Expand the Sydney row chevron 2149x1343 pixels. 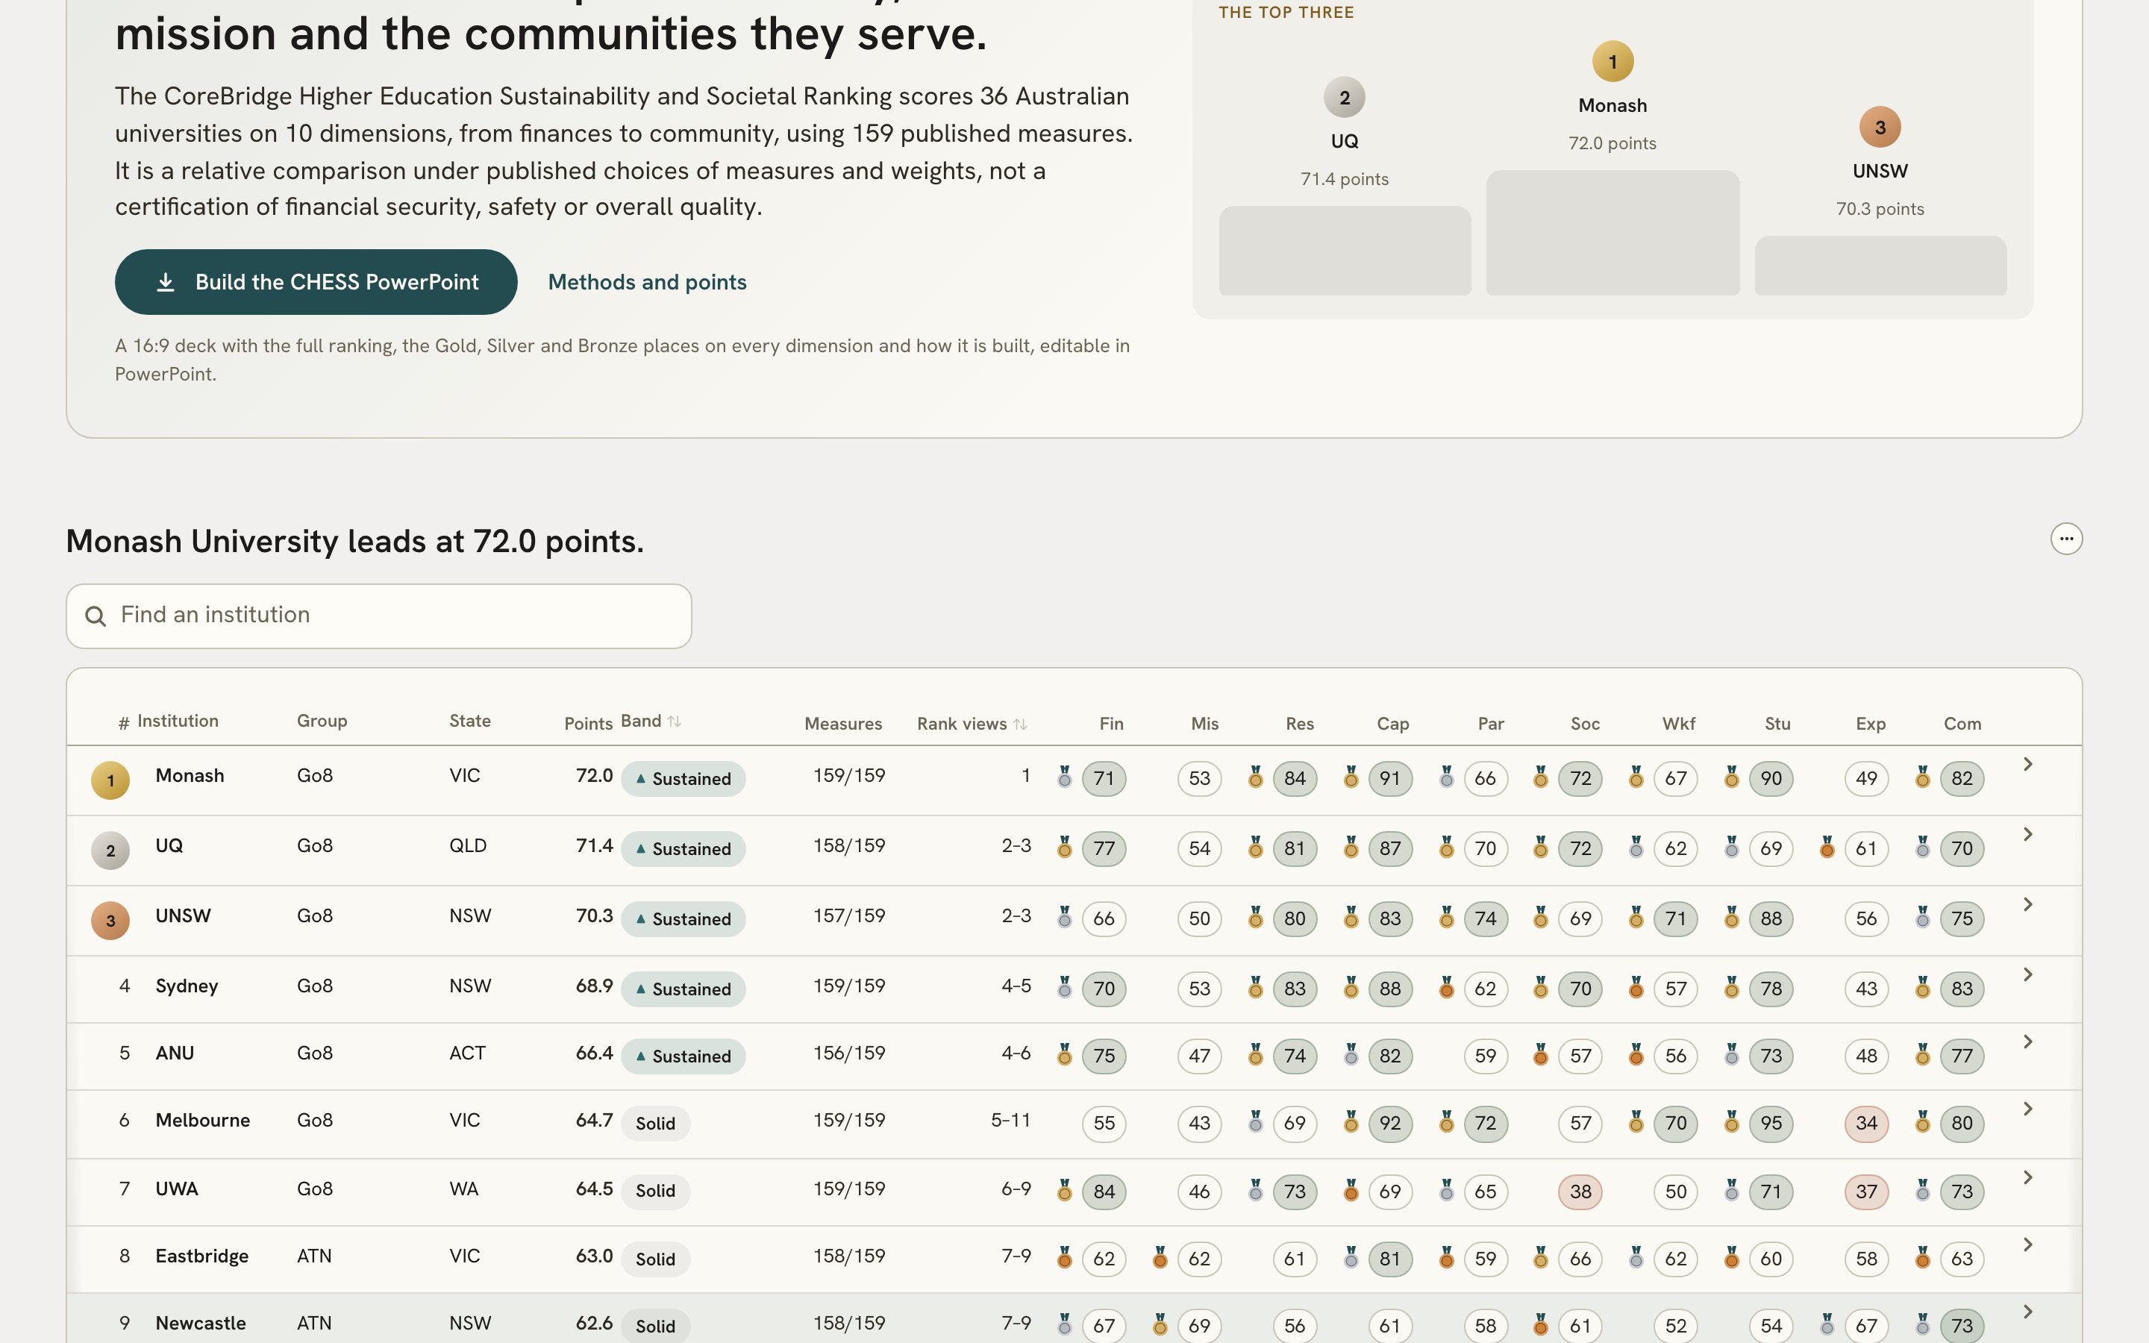point(2027,974)
